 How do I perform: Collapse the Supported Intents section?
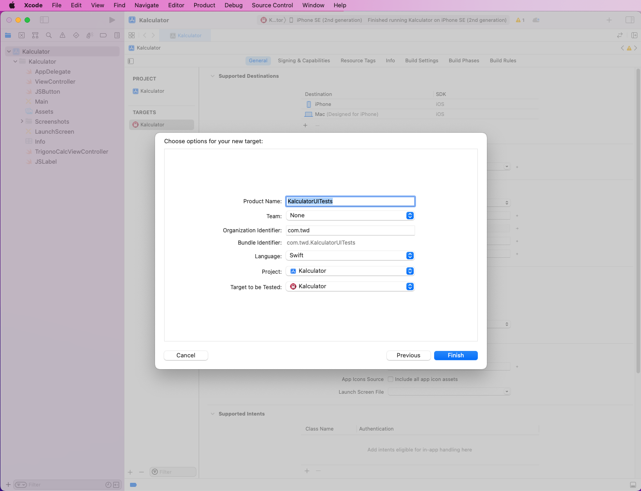(x=212, y=414)
